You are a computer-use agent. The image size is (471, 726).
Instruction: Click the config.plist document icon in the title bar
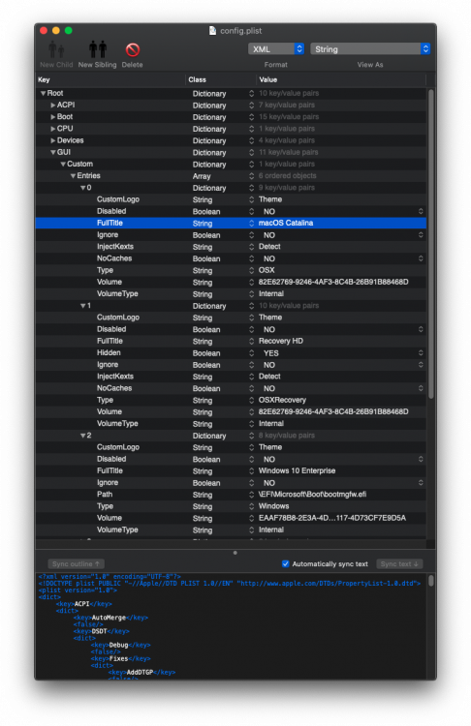pyautogui.click(x=212, y=31)
